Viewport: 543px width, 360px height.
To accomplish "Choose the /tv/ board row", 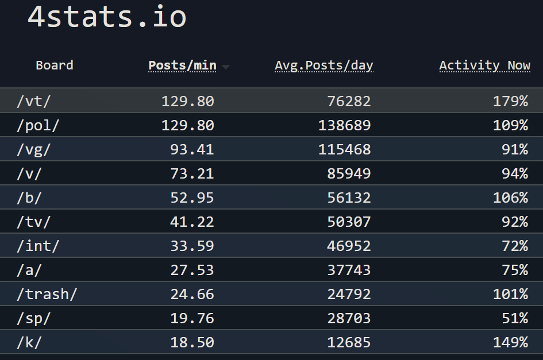I will 271,221.
